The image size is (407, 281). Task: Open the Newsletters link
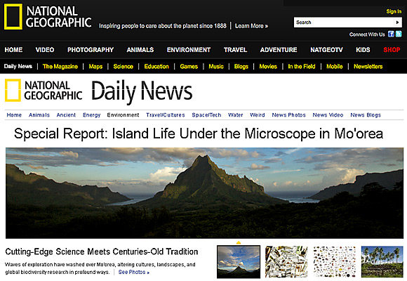pyautogui.click(x=368, y=67)
